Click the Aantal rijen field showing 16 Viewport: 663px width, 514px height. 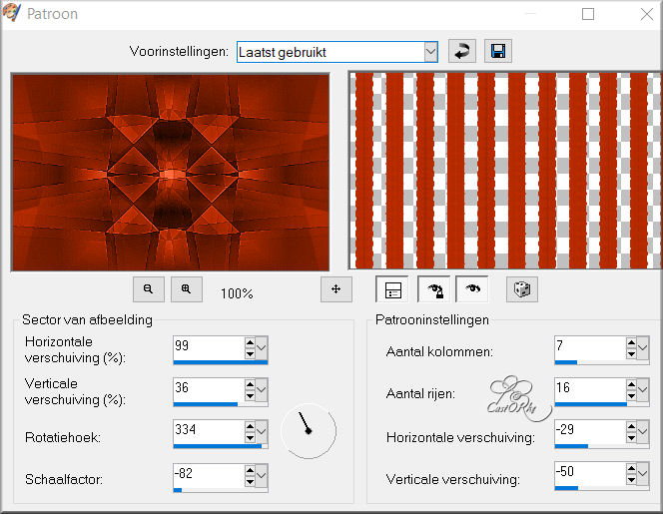590,389
